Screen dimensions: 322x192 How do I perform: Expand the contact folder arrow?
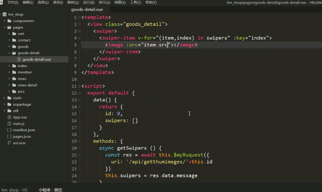point(9,40)
